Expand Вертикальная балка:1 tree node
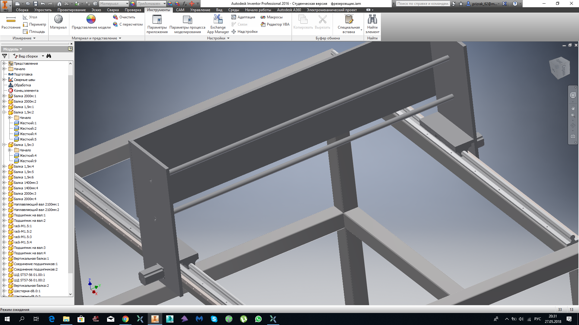Screen dimensions: 579x325 pyautogui.click(x=4, y=258)
